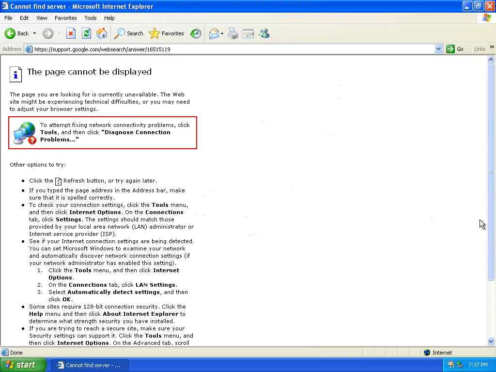Open the File menu
The width and height of the screenshot is (496, 372).
click(x=8, y=18)
